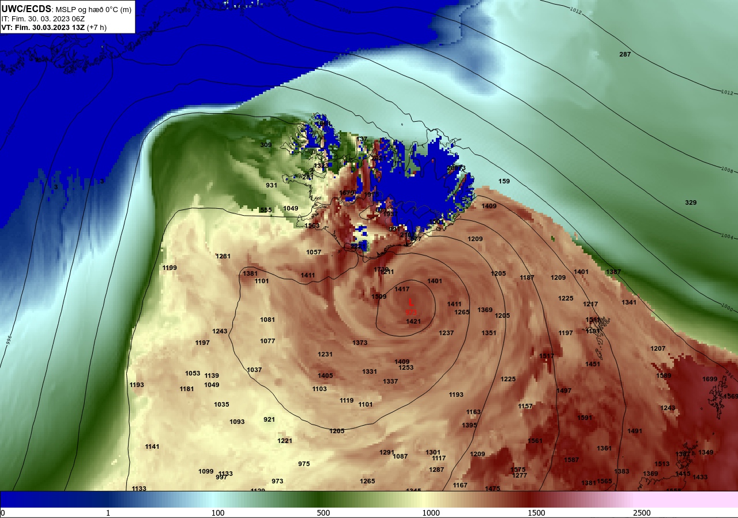Image resolution: width=738 pixels, height=518 pixels.
Task: Click the height value 1163
Action: (x=473, y=412)
